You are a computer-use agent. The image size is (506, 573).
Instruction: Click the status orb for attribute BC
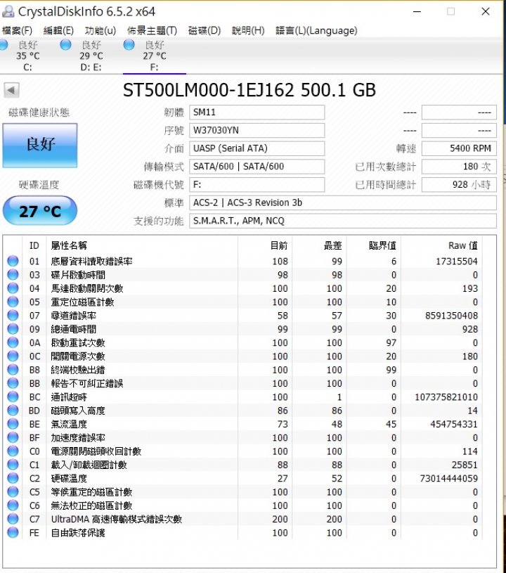pos(13,397)
